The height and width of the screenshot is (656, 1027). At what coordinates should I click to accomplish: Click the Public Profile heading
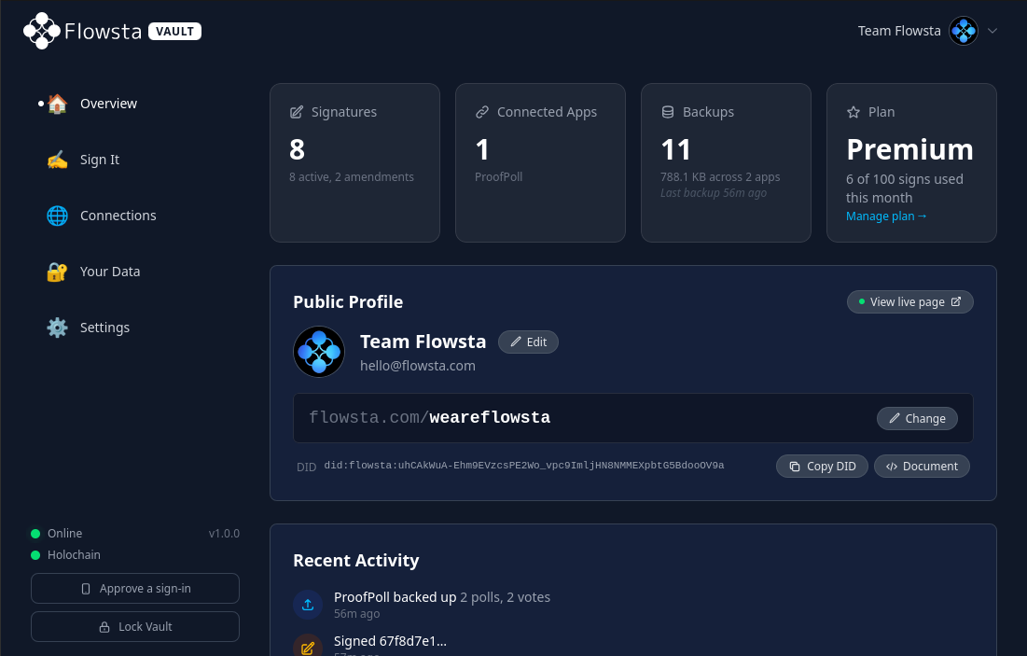pyautogui.click(x=348, y=302)
